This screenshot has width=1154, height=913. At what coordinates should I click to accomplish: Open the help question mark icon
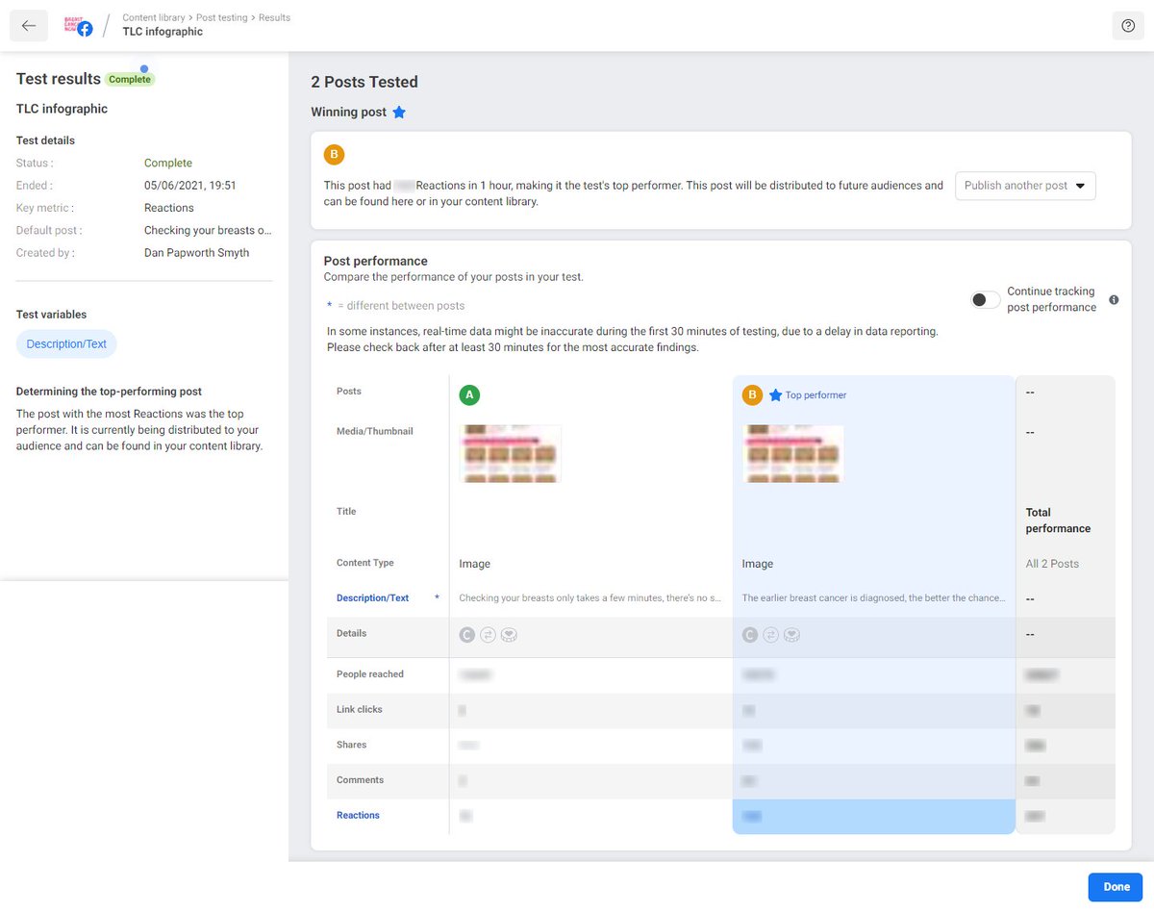tap(1128, 25)
